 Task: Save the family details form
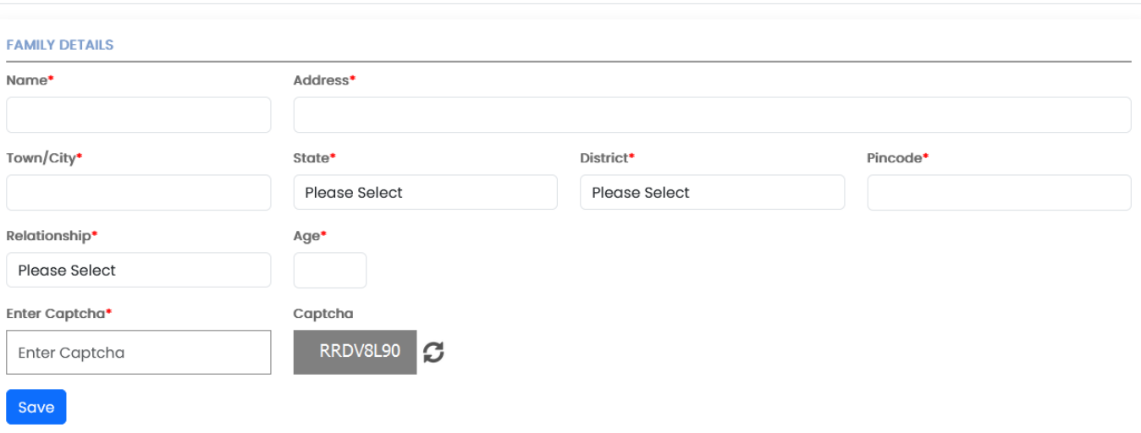(36, 407)
